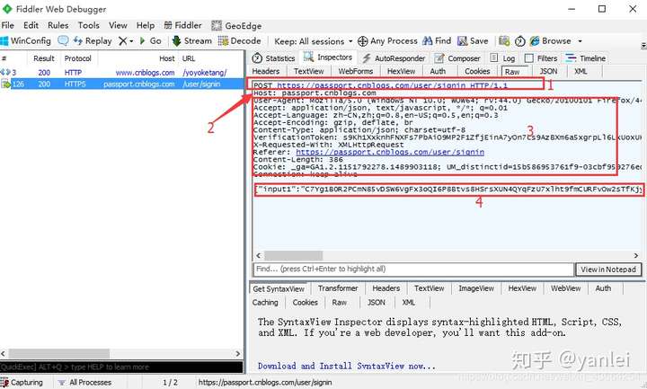Click the Find binoculars button

click(x=437, y=40)
